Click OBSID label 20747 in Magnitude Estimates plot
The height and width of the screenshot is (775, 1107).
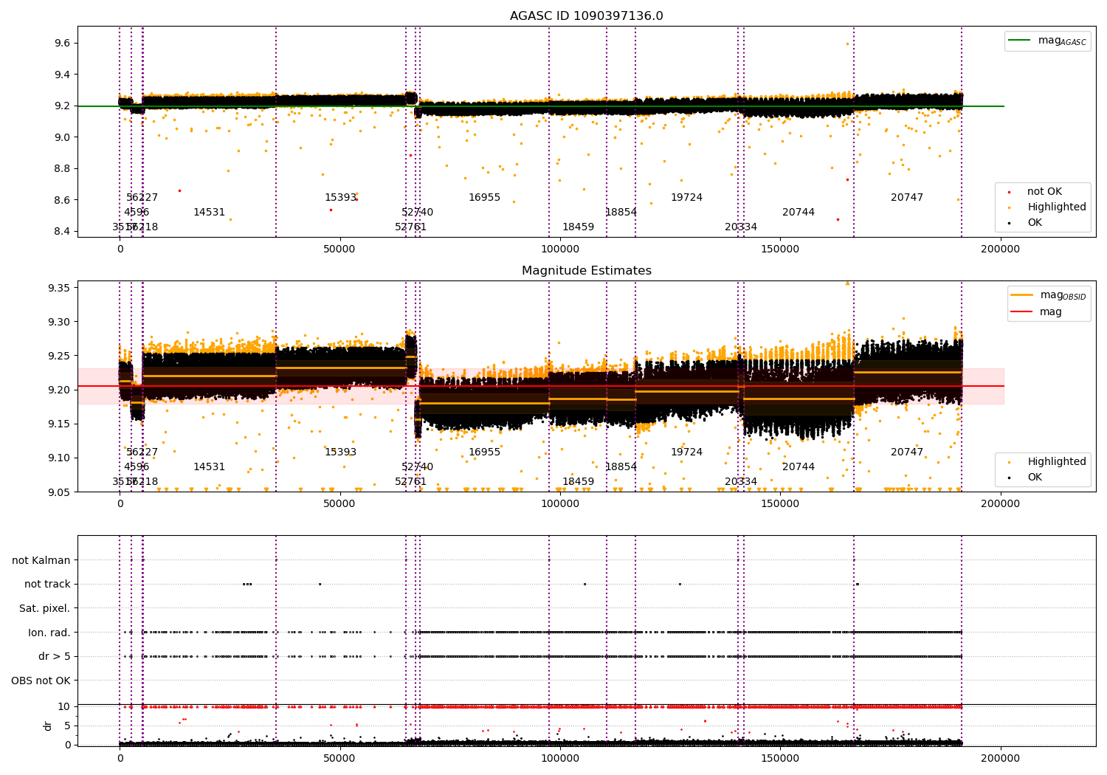907,452
